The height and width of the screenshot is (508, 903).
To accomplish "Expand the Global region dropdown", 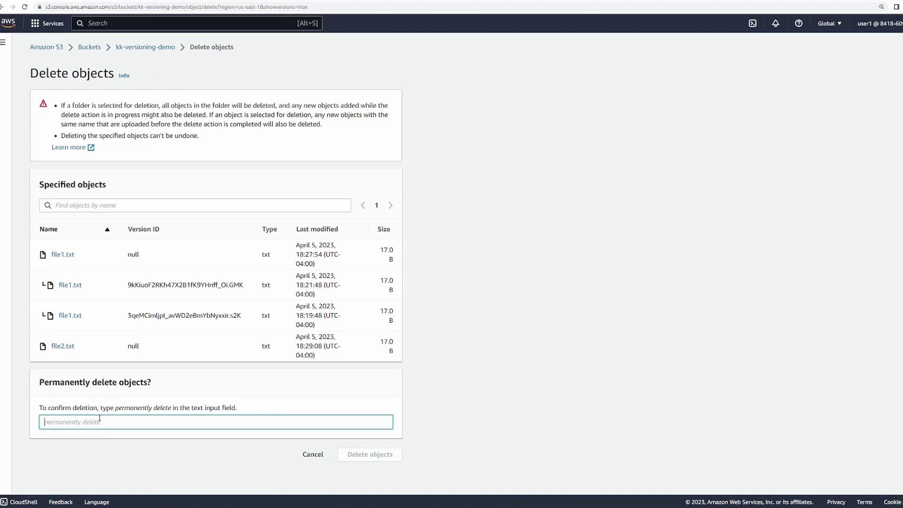I will [830, 24].
